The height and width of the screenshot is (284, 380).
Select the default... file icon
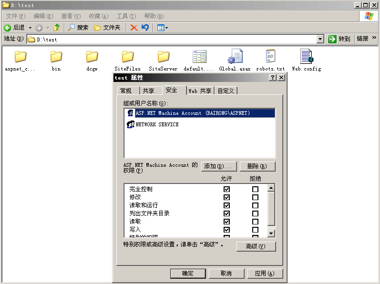[199, 56]
